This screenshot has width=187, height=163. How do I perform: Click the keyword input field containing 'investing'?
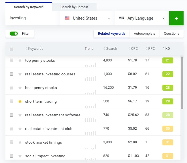[33, 18]
